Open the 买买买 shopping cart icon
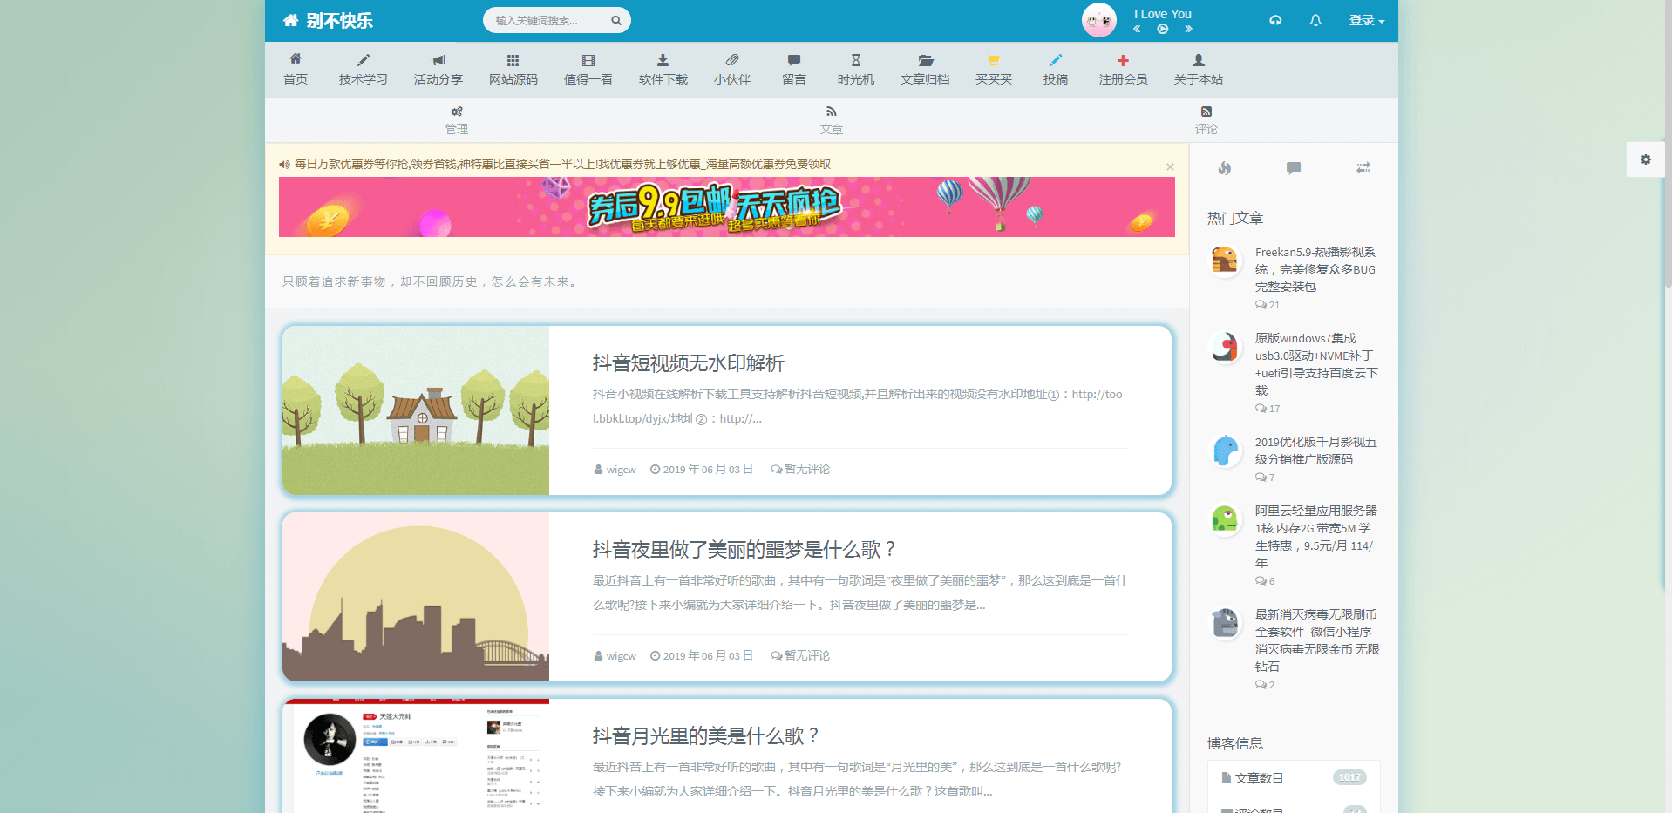 pos(993,60)
